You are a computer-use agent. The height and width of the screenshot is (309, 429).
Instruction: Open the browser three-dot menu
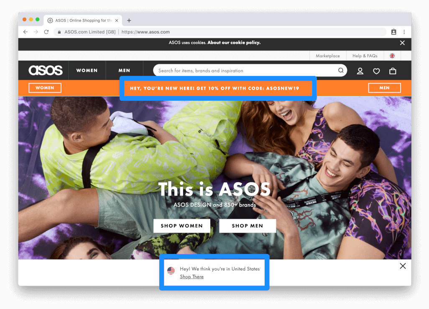(404, 32)
